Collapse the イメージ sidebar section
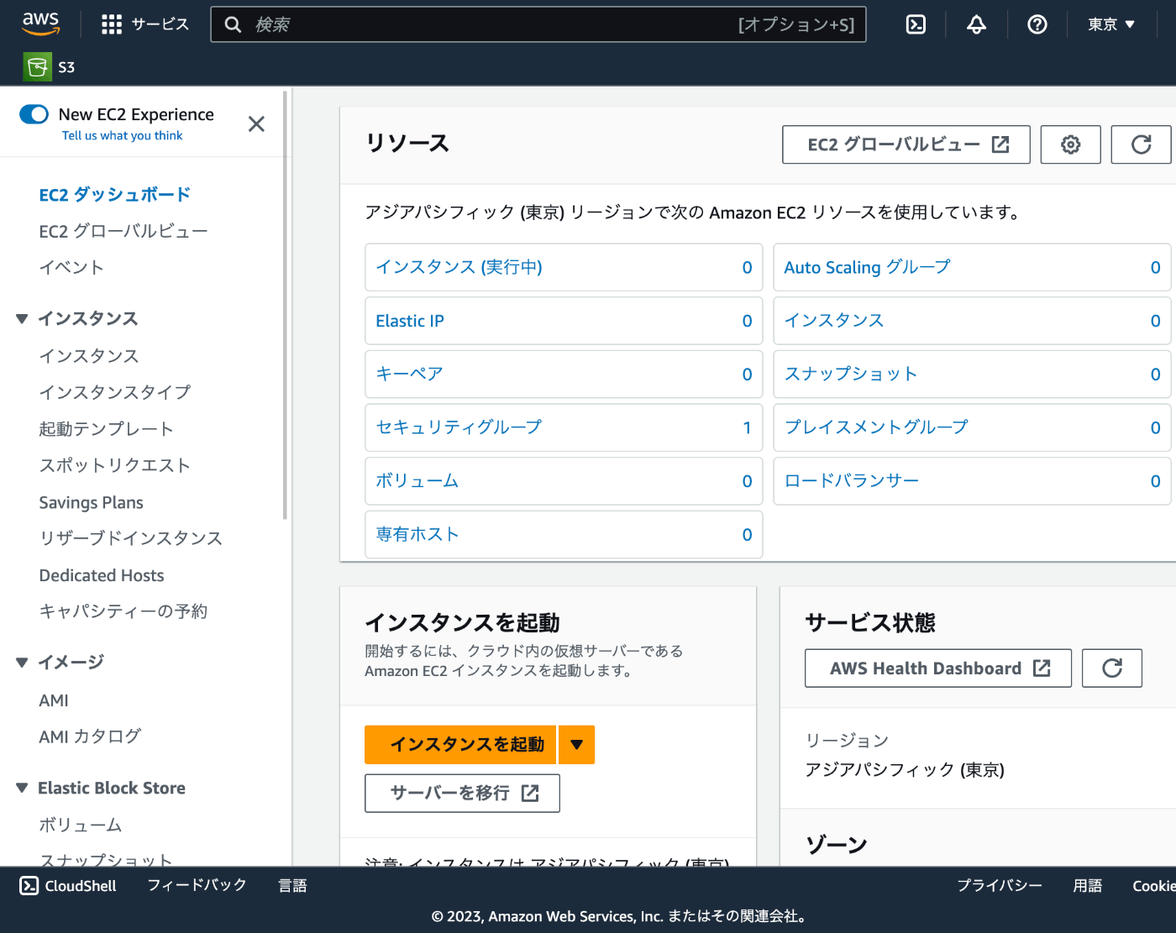The height and width of the screenshot is (933, 1176). (22, 663)
